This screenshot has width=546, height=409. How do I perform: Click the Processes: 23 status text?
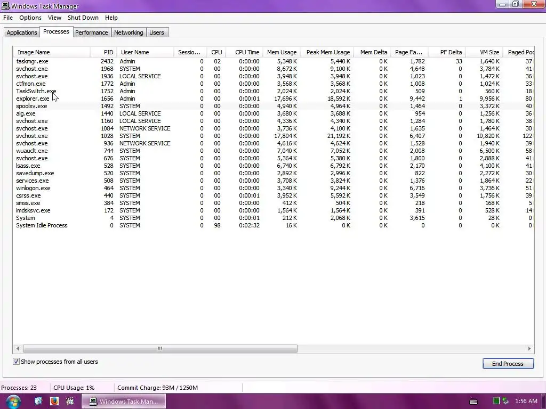(19, 388)
